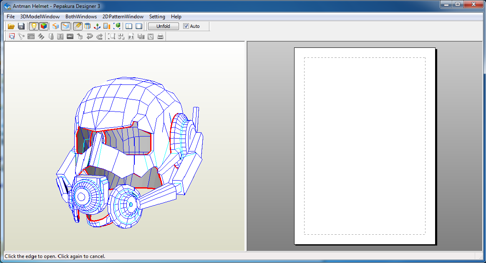The width and height of the screenshot is (486, 263).
Task: Click the four-squares arrange parts icon
Action: [x=121, y=37]
